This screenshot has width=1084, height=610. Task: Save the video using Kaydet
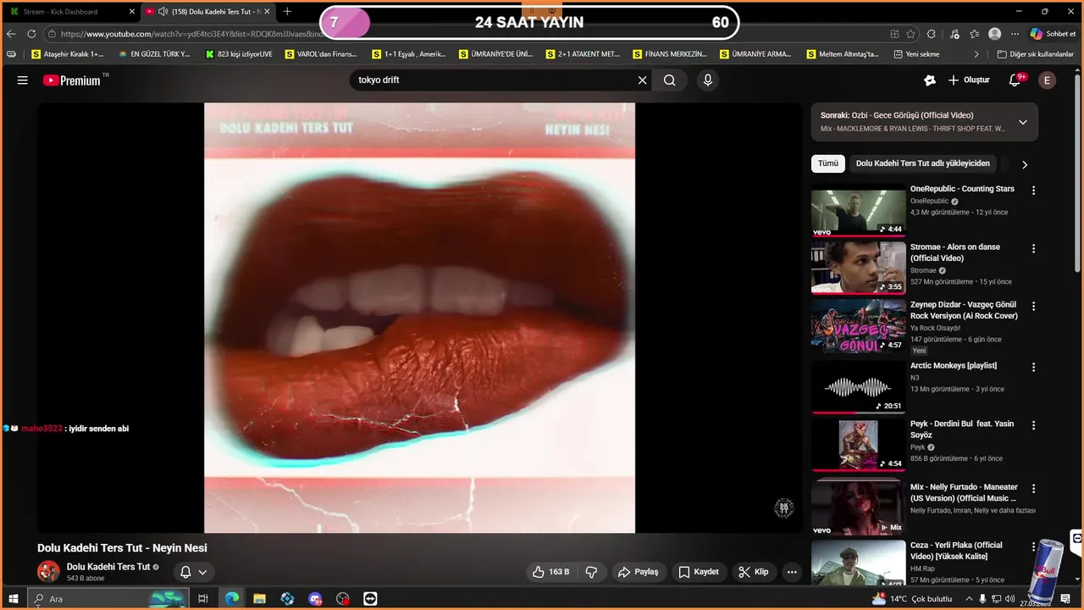click(x=699, y=572)
